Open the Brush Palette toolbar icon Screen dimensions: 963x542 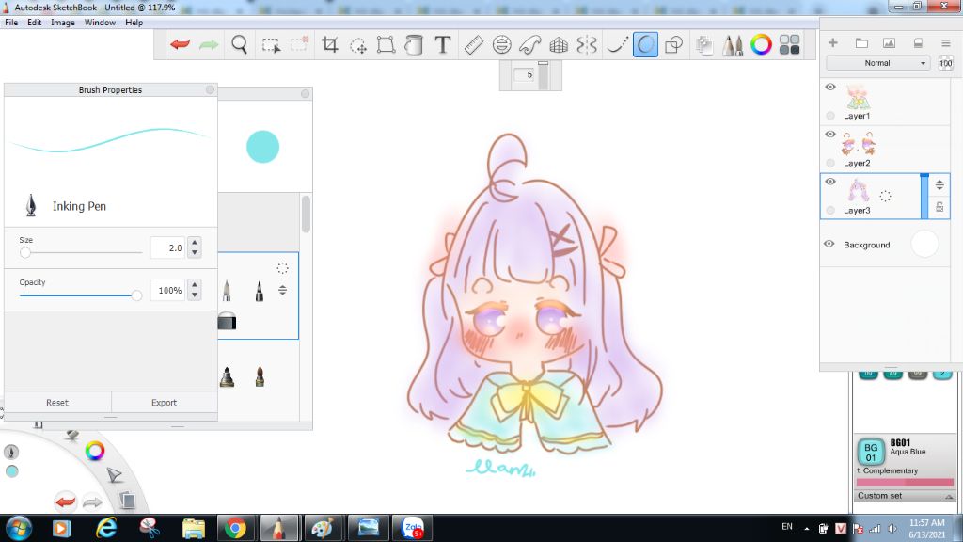pos(732,45)
